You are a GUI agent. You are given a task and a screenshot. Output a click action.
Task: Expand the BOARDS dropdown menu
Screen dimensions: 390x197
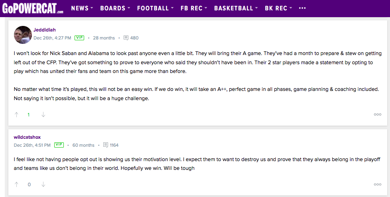click(115, 8)
